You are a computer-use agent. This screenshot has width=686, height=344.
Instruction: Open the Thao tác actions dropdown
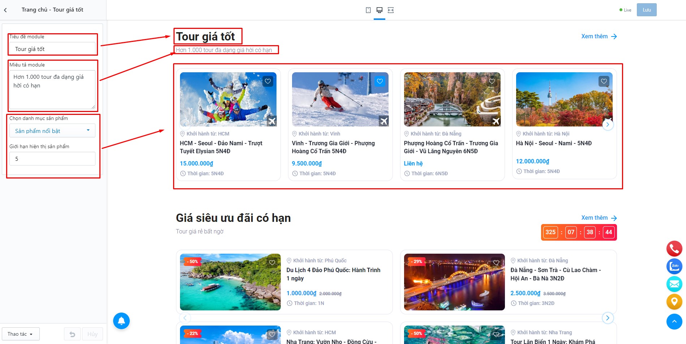click(20, 334)
